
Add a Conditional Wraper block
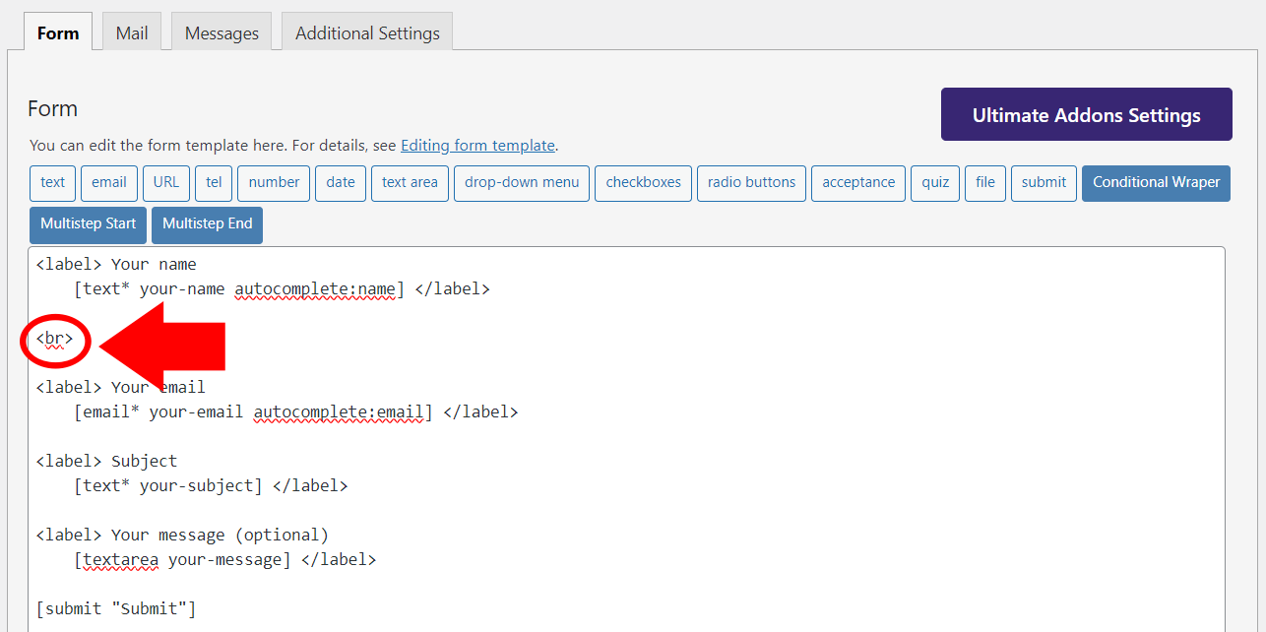[x=1156, y=183]
